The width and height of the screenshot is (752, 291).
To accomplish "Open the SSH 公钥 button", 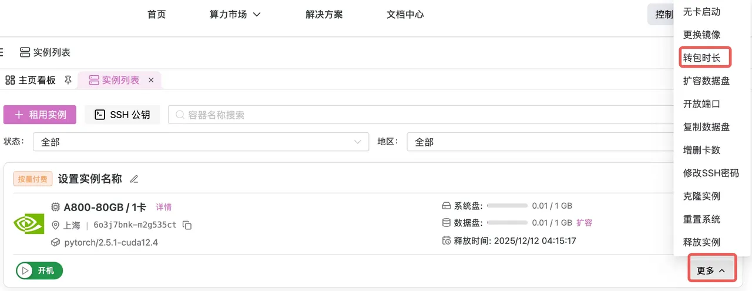I will [x=122, y=115].
